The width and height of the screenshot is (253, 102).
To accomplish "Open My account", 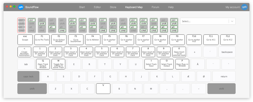I will 233,7.
